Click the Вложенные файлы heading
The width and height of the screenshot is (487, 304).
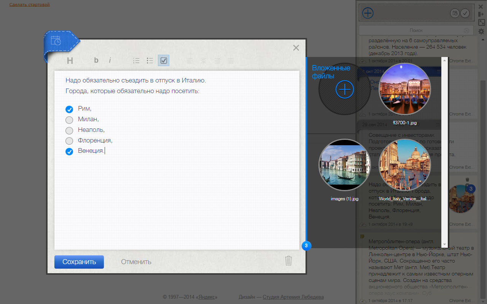click(331, 72)
